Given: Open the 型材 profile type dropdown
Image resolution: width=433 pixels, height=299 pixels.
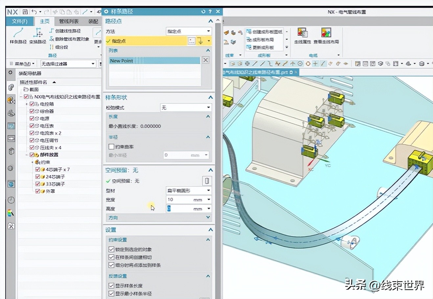Looking at the screenshot, I should pyautogui.click(x=189, y=191).
